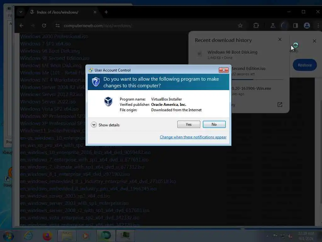Open the extensions puzzle icon

(x=256, y=26)
